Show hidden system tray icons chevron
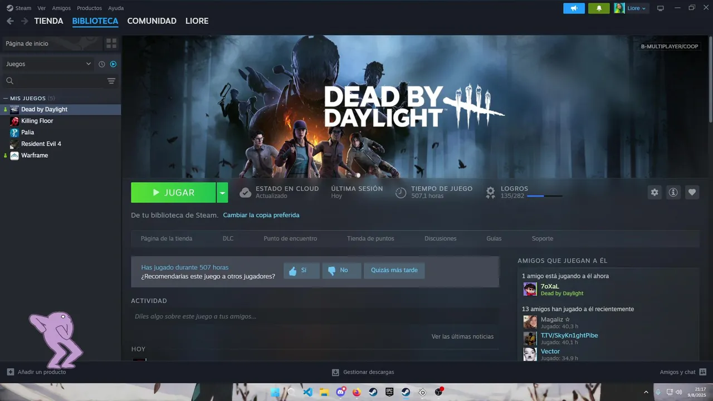713x401 pixels. (646, 392)
